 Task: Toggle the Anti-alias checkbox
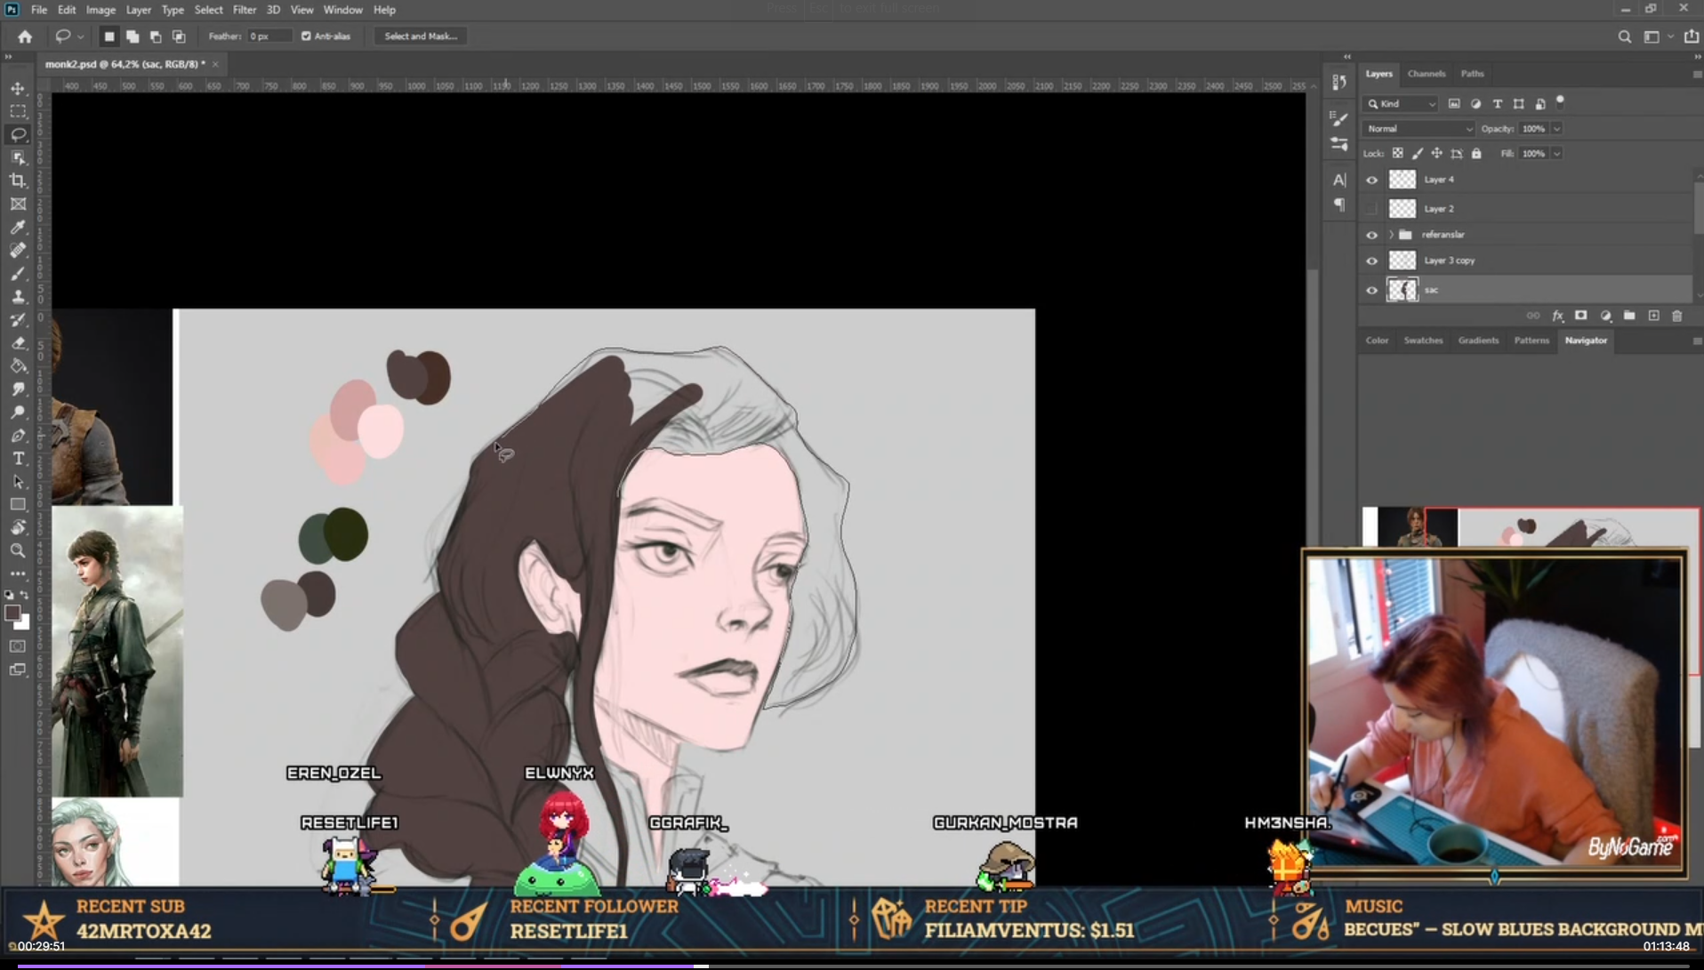pyautogui.click(x=306, y=36)
